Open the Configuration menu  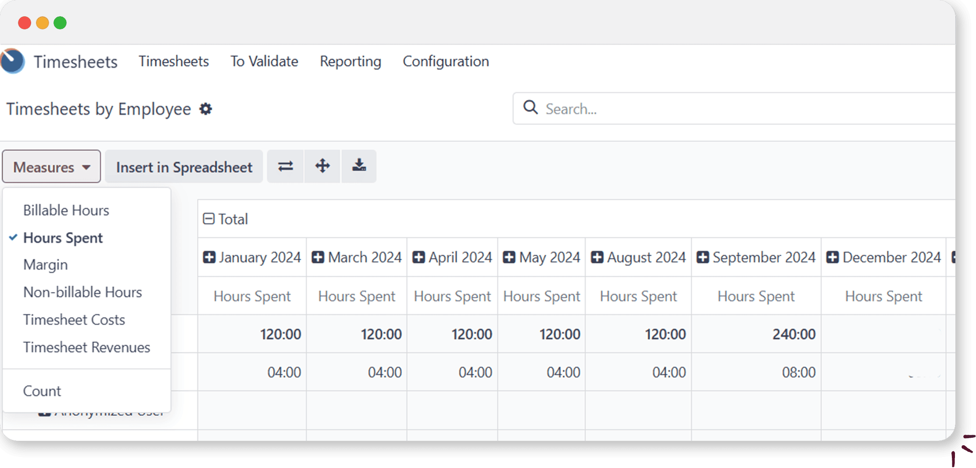(x=445, y=61)
